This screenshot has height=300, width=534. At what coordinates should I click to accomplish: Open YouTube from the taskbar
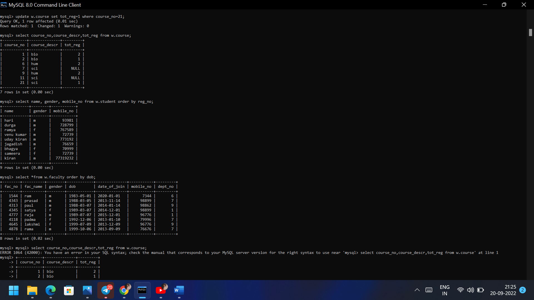pyautogui.click(x=161, y=291)
